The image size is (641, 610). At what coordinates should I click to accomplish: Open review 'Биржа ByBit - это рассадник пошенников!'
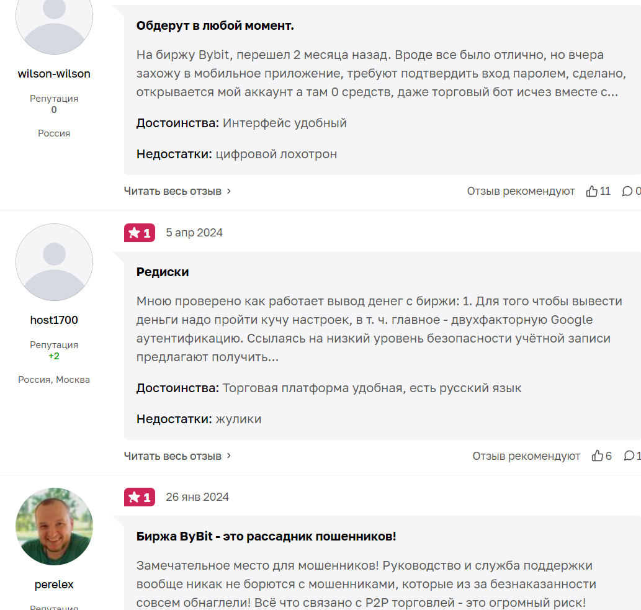tap(266, 536)
